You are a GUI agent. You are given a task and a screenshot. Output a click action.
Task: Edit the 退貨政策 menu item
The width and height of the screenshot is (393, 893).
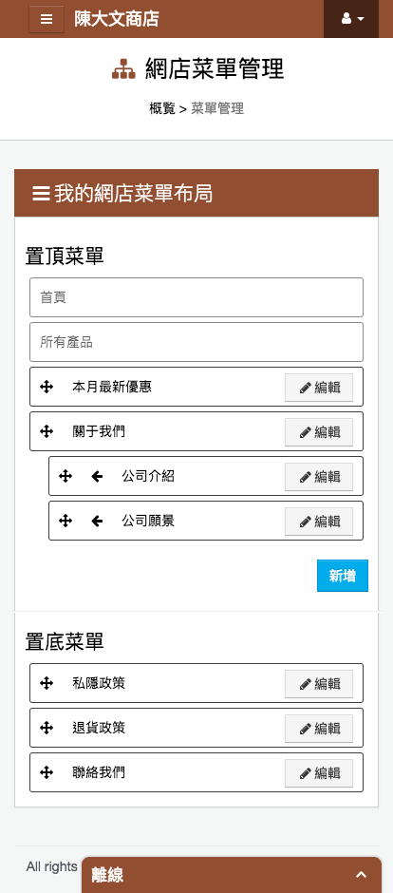point(319,729)
